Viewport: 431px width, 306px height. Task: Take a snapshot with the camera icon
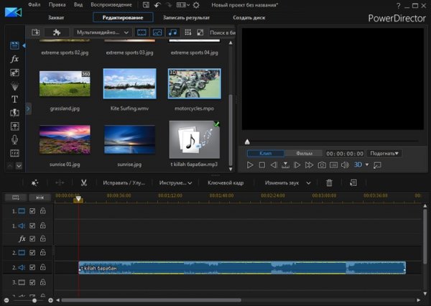323,165
